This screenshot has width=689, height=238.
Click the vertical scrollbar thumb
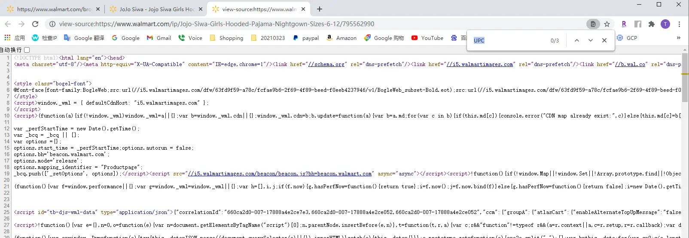click(685, 78)
